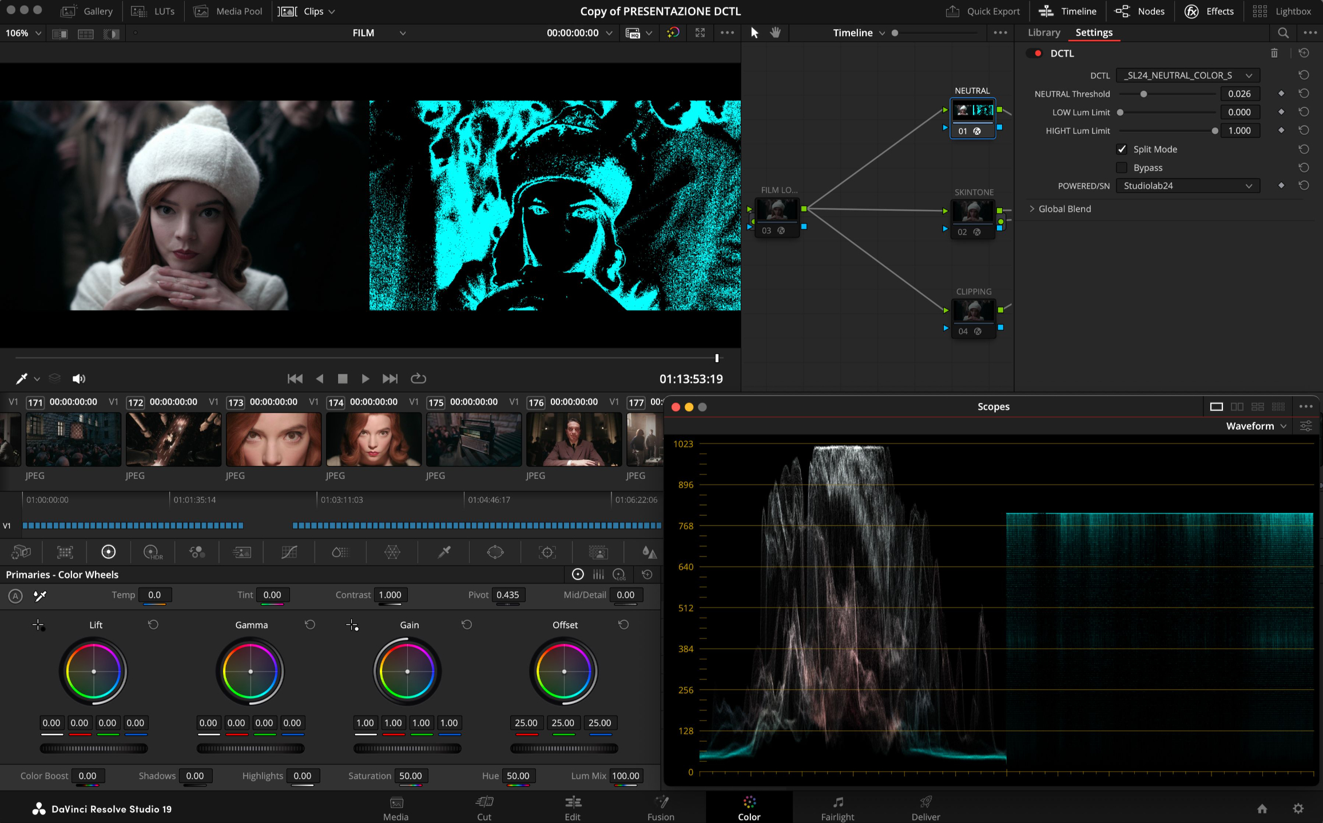The width and height of the screenshot is (1323, 823).
Task: Open the DCTL file dropdown
Action: click(1187, 75)
